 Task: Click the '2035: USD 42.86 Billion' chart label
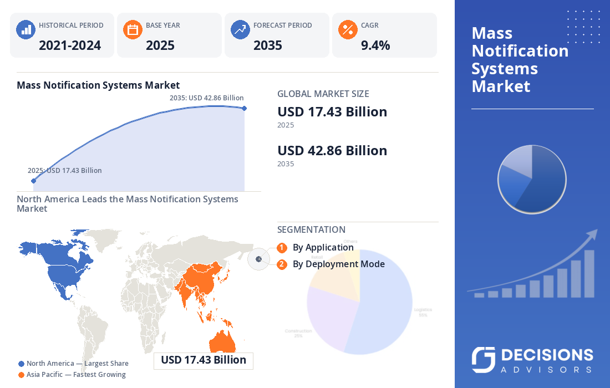(x=207, y=98)
